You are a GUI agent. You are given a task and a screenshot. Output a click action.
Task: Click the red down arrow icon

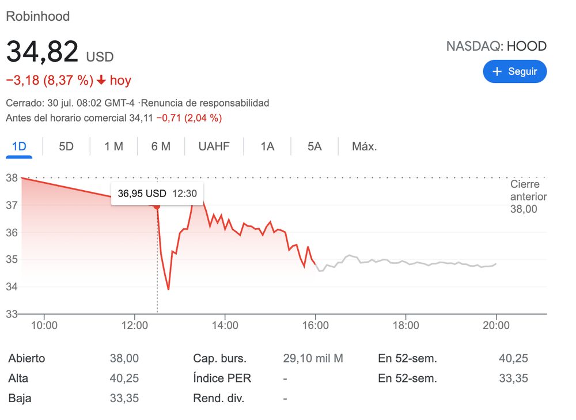pos(101,81)
